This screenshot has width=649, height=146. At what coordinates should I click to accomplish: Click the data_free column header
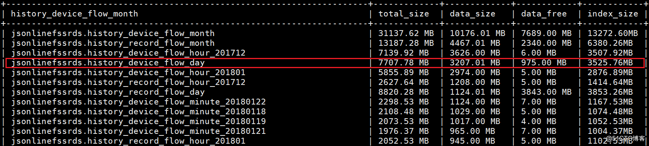(544, 14)
